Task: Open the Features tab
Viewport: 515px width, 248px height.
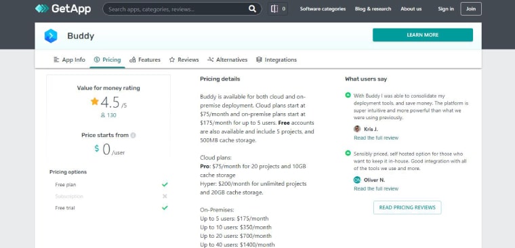Action: point(145,60)
